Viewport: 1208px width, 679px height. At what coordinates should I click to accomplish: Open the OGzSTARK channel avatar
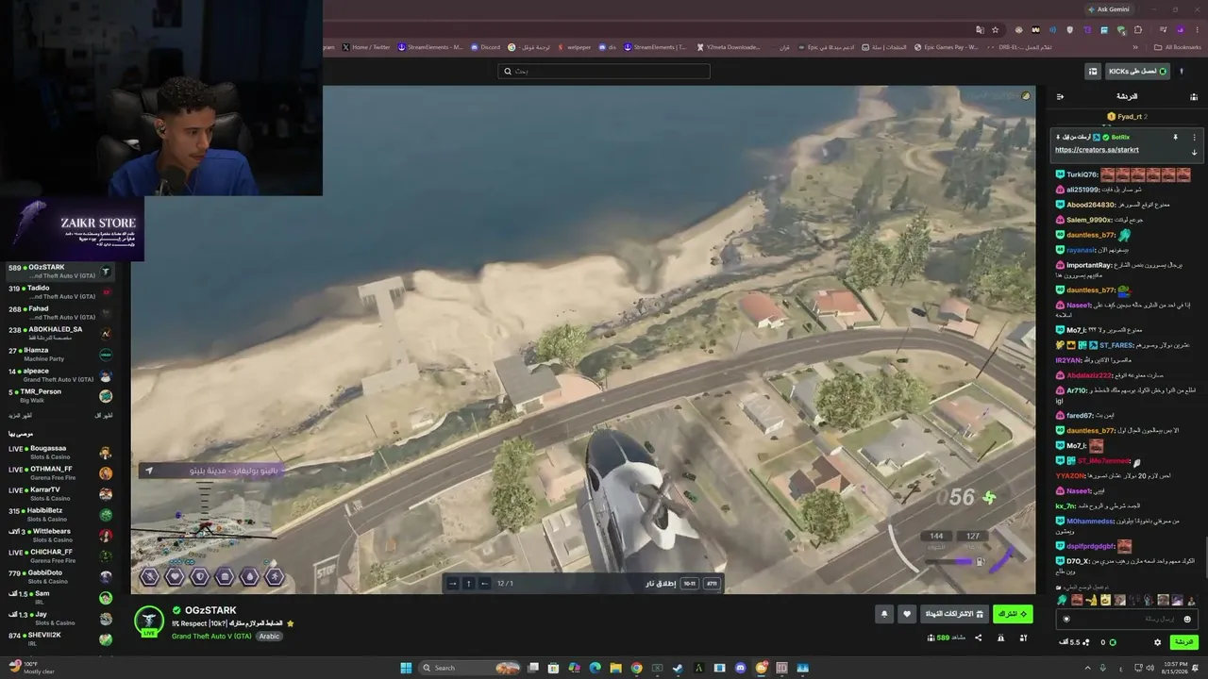click(x=149, y=621)
